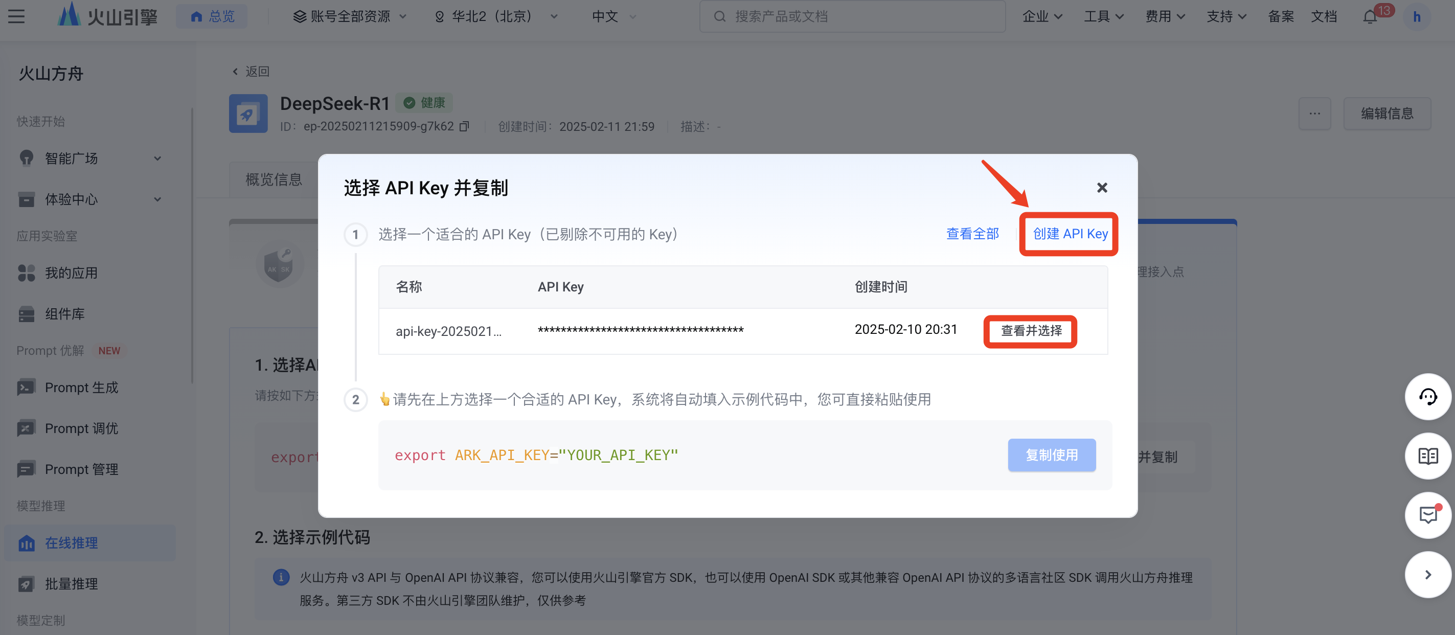Open the customer service headset icon
The width and height of the screenshot is (1455, 635).
[1427, 397]
